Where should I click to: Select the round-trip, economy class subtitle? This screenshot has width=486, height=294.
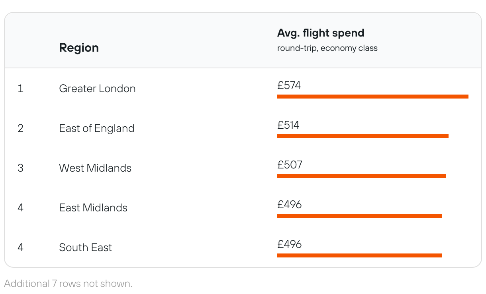coord(327,48)
